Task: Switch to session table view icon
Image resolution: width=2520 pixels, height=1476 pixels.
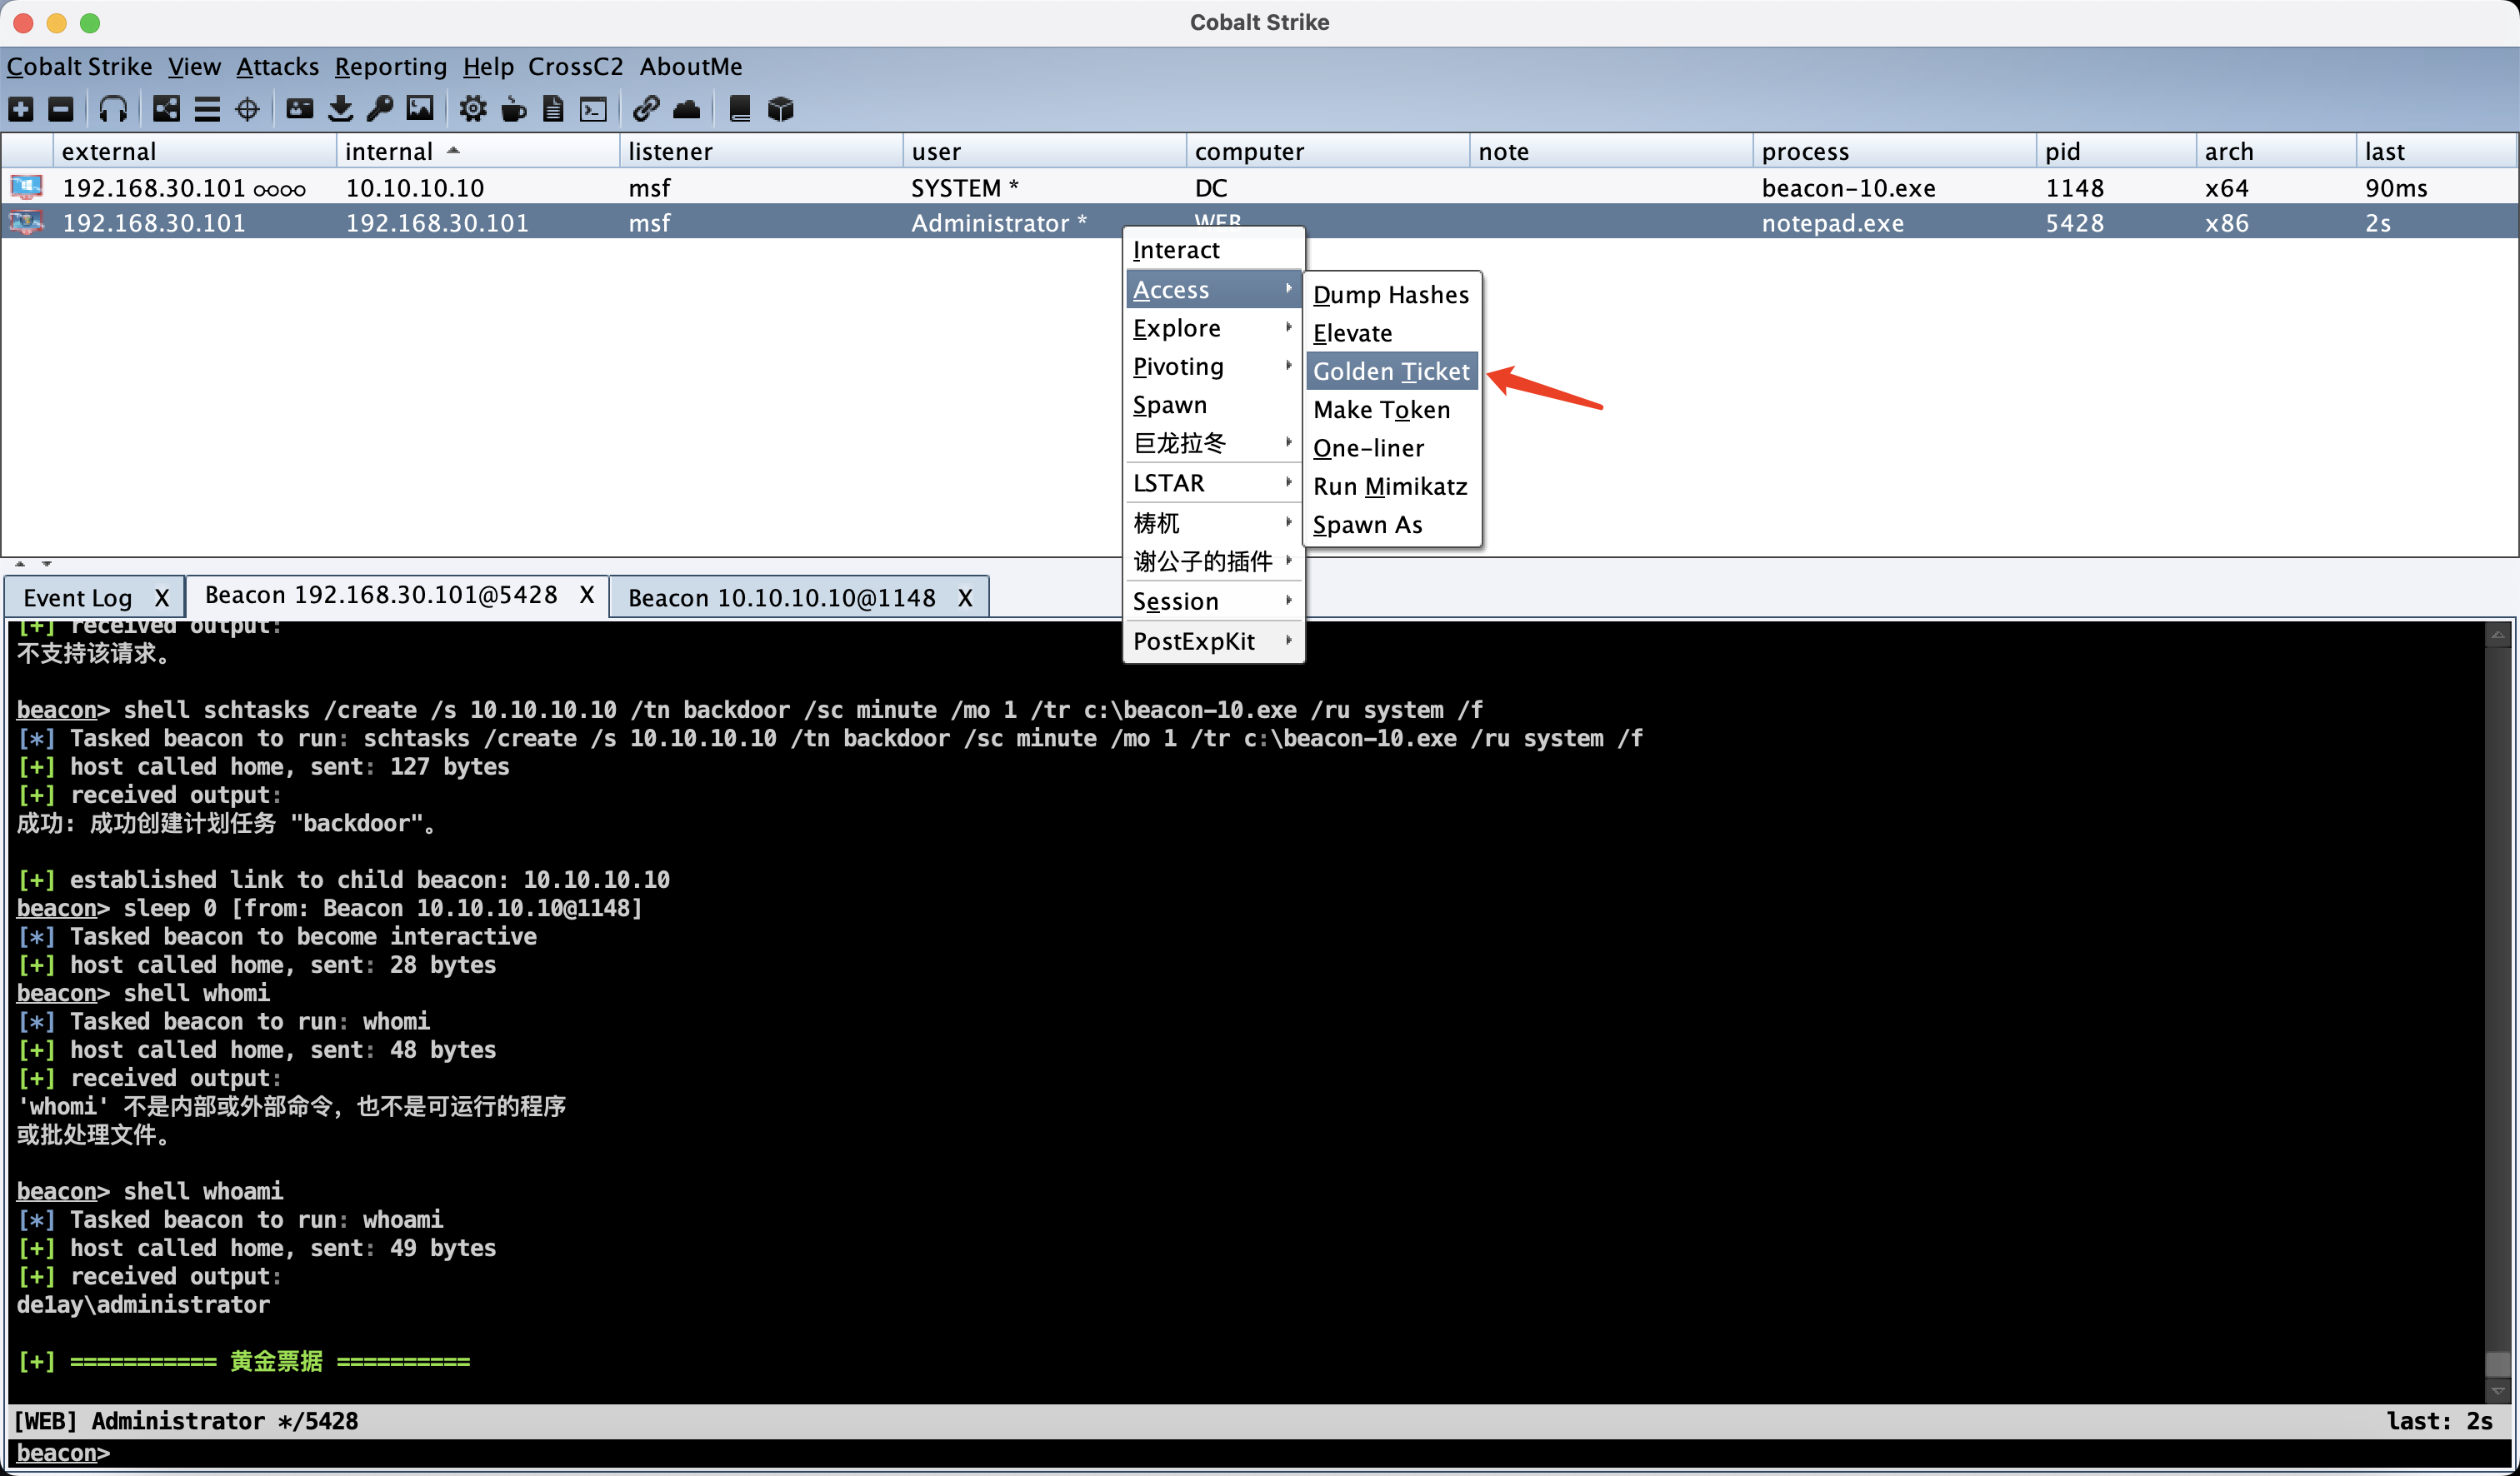Action: pos(207,109)
